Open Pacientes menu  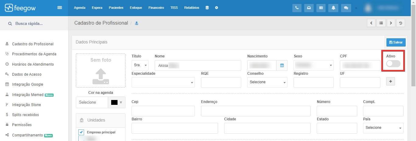point(116,8)
